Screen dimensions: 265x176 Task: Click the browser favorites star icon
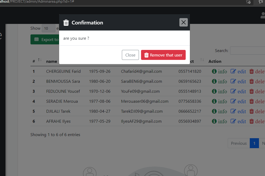(x=248, y=2)
